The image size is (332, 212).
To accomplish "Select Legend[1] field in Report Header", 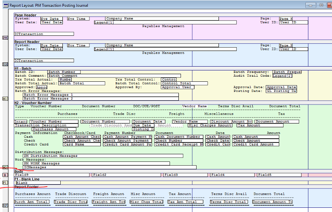I will (x=165, y=49).
